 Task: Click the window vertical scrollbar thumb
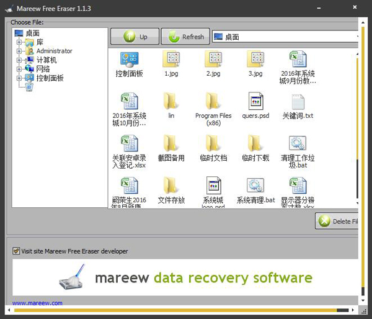tap(363, 157)
